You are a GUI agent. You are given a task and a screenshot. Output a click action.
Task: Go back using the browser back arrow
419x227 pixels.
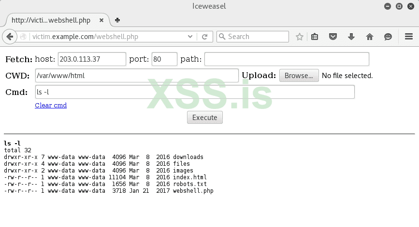10,37
